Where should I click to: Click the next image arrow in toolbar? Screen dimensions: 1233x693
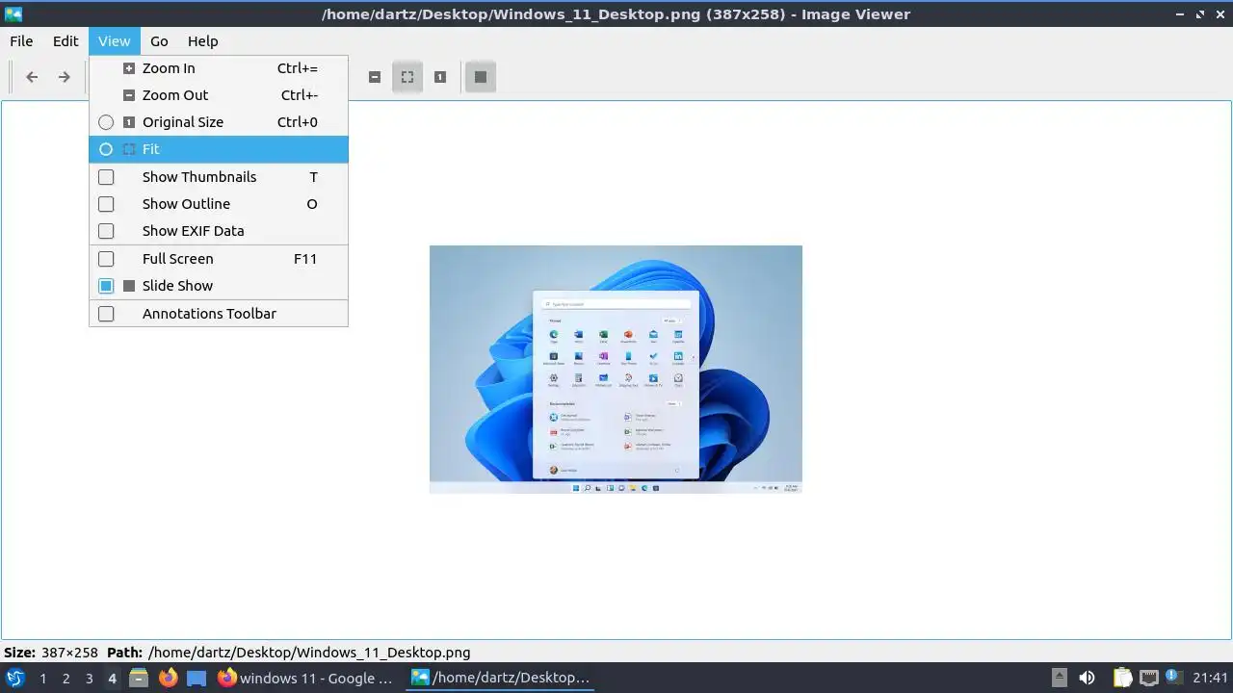point(64,77)
